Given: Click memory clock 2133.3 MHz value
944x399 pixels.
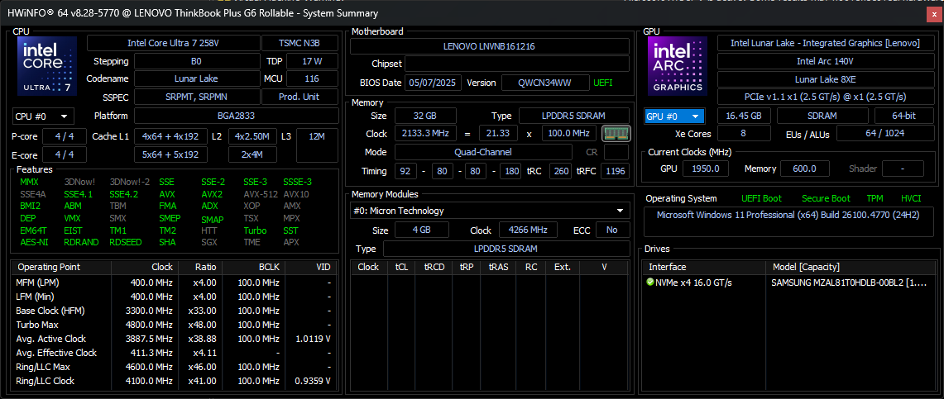Looking at the screenshot, I should pos(425,133).
